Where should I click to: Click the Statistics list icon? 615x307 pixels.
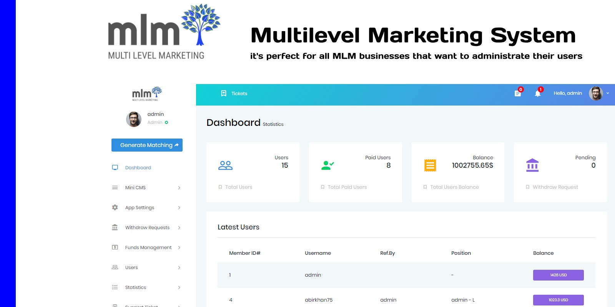[x=115, y=287]
